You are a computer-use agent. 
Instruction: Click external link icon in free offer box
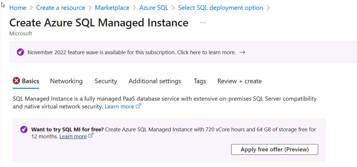click(91, 136)
